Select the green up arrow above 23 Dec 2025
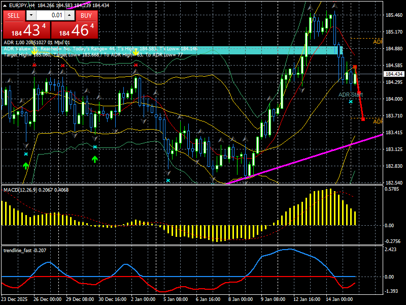Image resolution: width=406 pixels, height=305 pixels. tap(26, 166)
